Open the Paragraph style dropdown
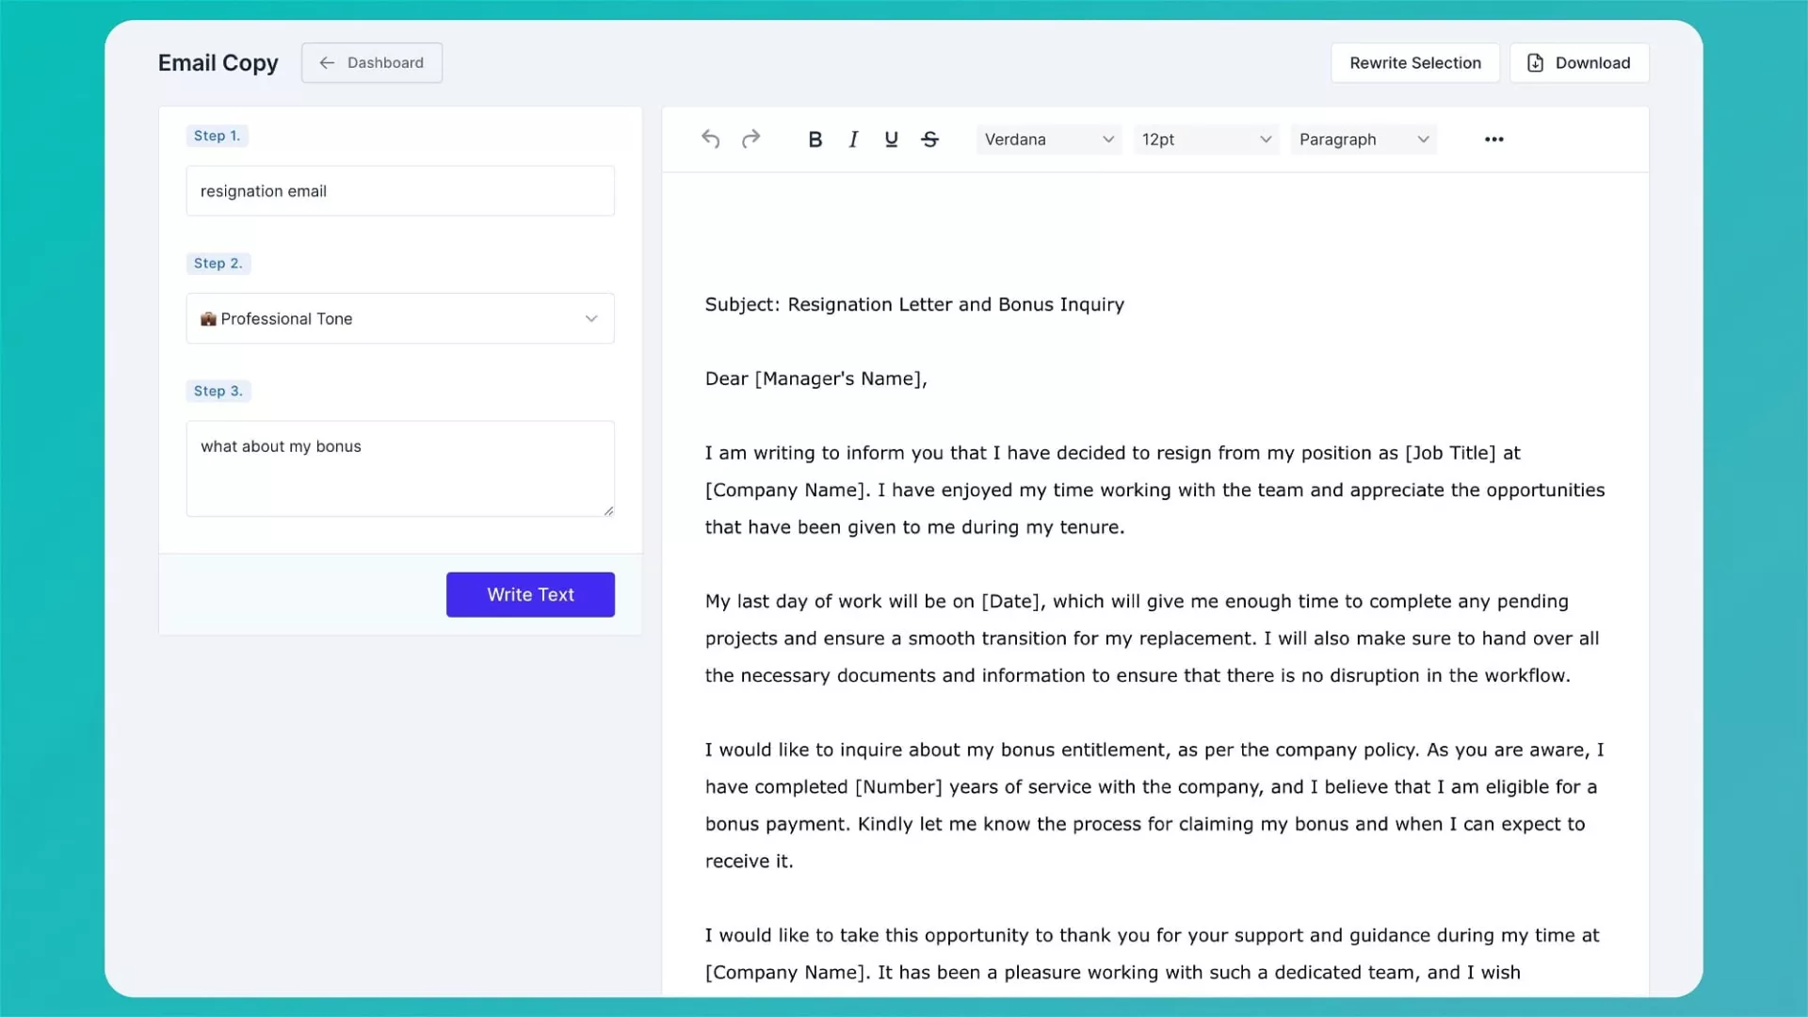1808x1017 pixels. 1363,139
